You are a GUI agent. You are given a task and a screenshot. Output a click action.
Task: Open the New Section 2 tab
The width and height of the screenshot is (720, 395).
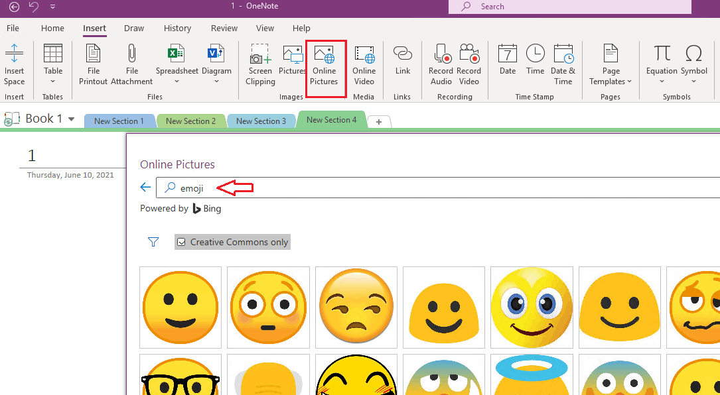[x=191, y=121]
